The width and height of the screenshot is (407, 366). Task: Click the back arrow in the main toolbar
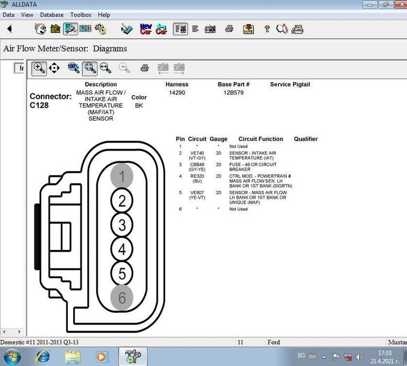pyautogui.click(x=9, y=29)
